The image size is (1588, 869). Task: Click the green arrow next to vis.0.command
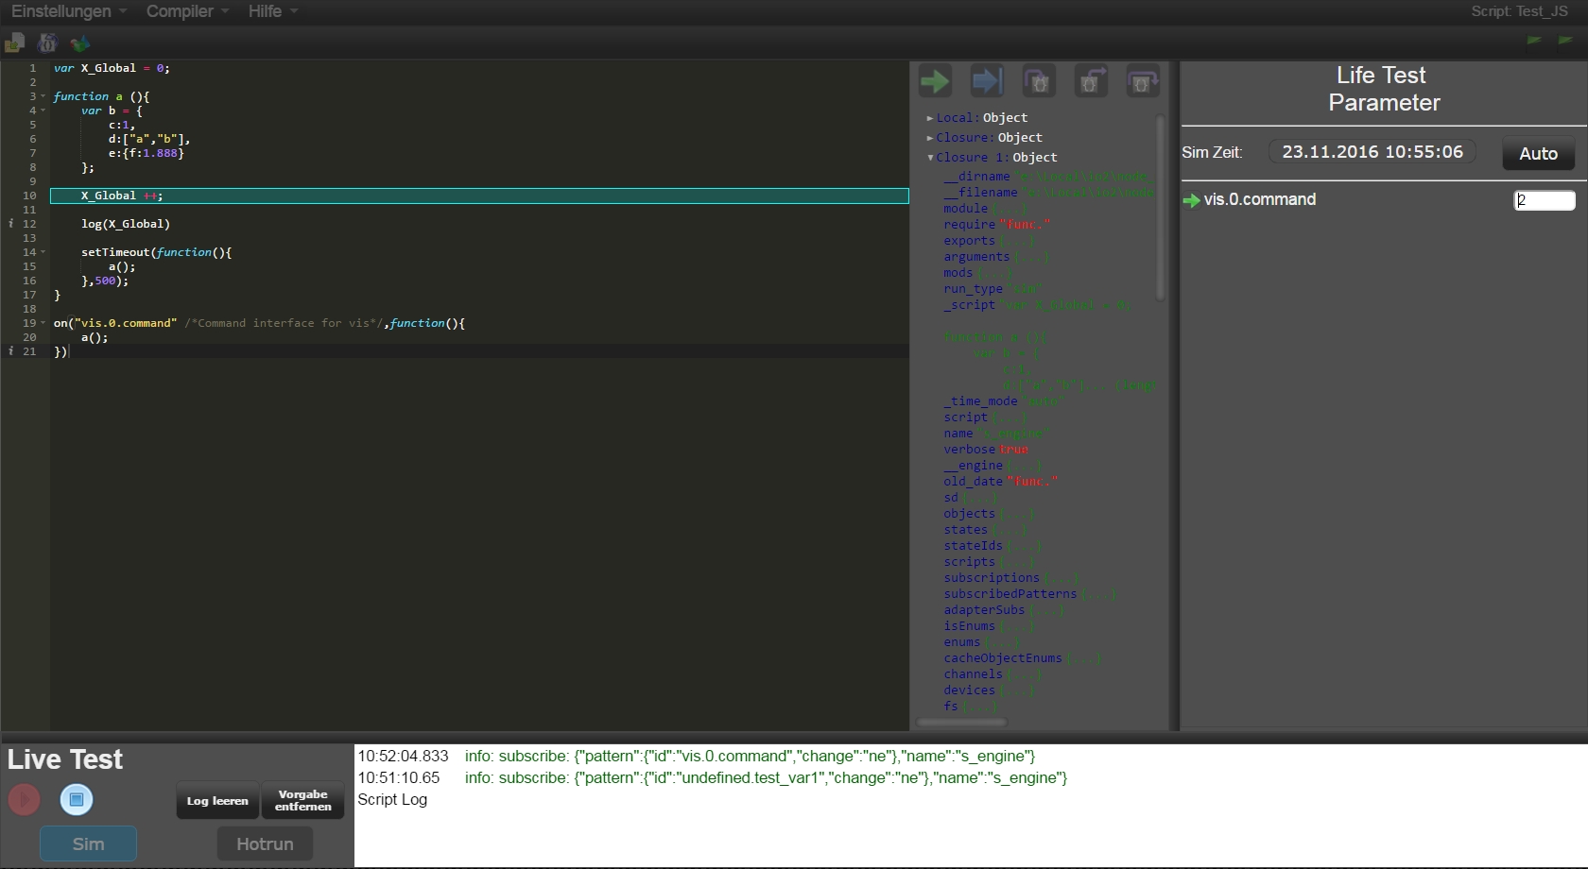pyautogui.click(x=1191, y=200)
